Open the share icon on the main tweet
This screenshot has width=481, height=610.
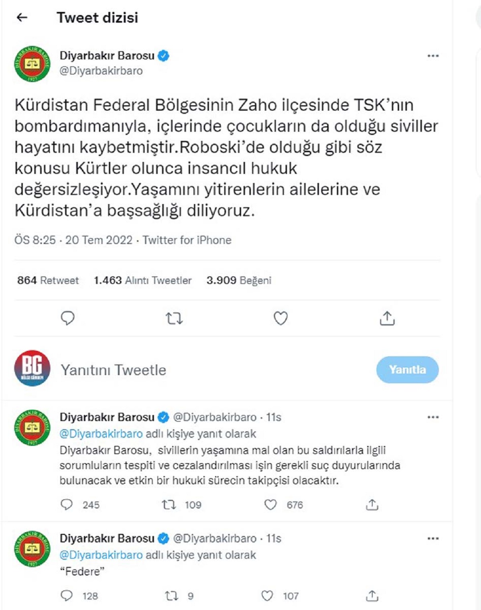point(388,319)
